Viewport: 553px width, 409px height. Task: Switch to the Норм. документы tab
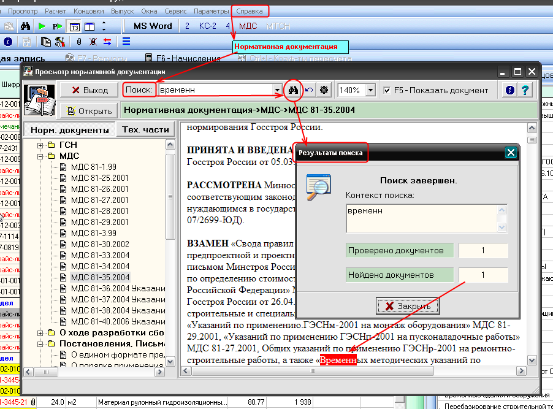click(69, 130)
